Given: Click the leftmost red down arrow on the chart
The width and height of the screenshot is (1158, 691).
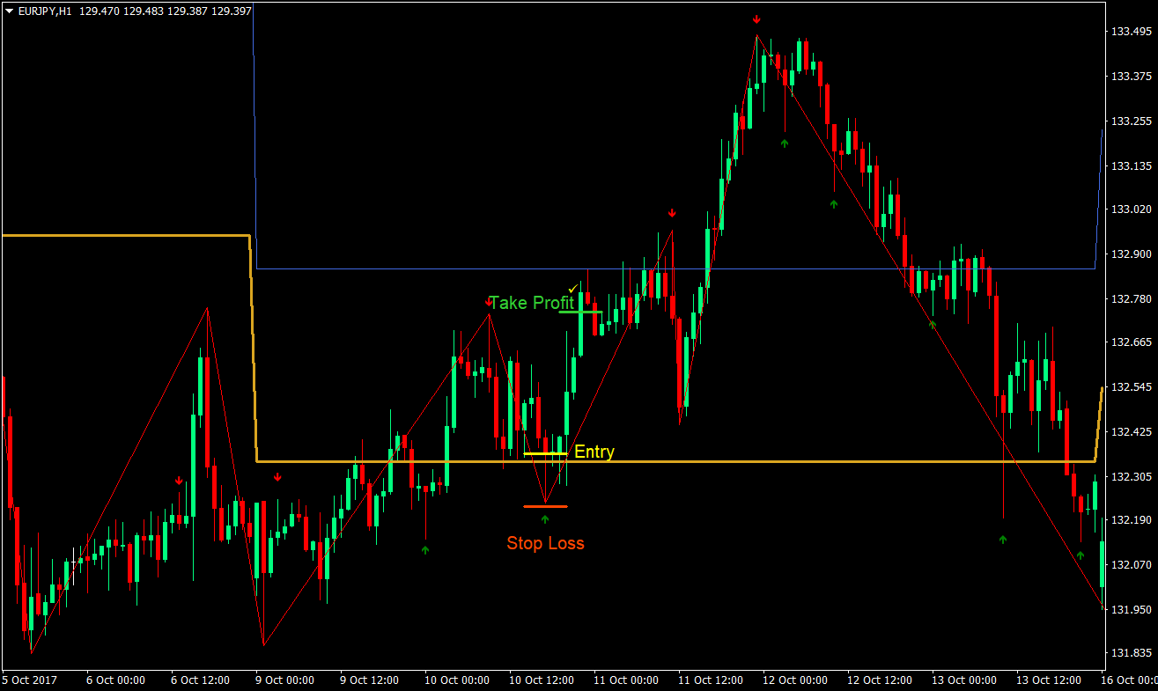Looking at the screenshot, I should click(179, 481).
